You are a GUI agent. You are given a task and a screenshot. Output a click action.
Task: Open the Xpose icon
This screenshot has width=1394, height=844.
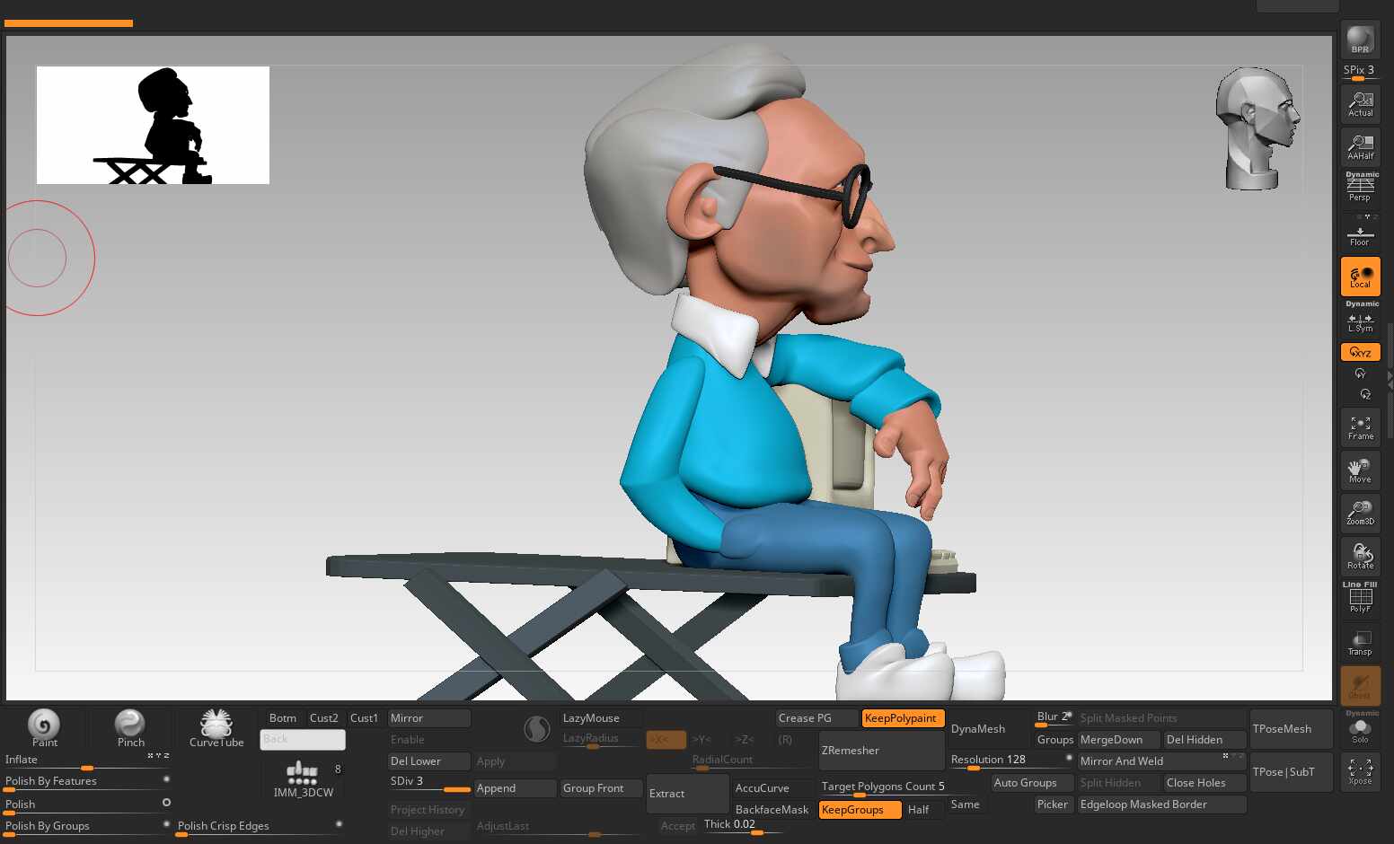coord(1360,771)
